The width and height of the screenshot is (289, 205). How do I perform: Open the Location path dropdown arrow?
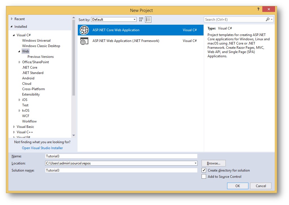[195, 163]
